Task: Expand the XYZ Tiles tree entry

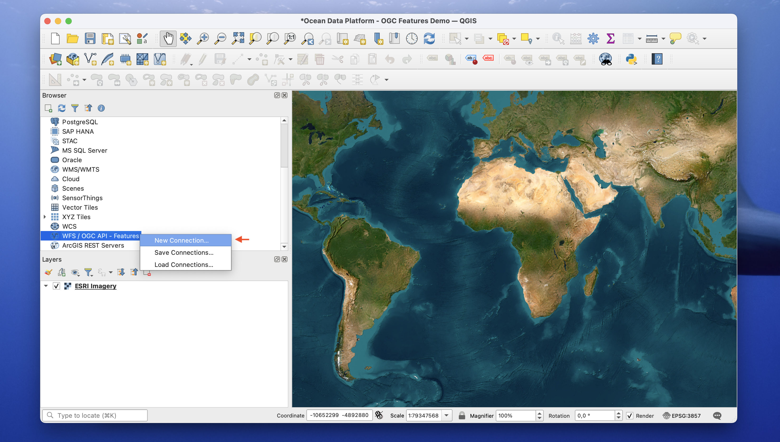Action: 45,217
